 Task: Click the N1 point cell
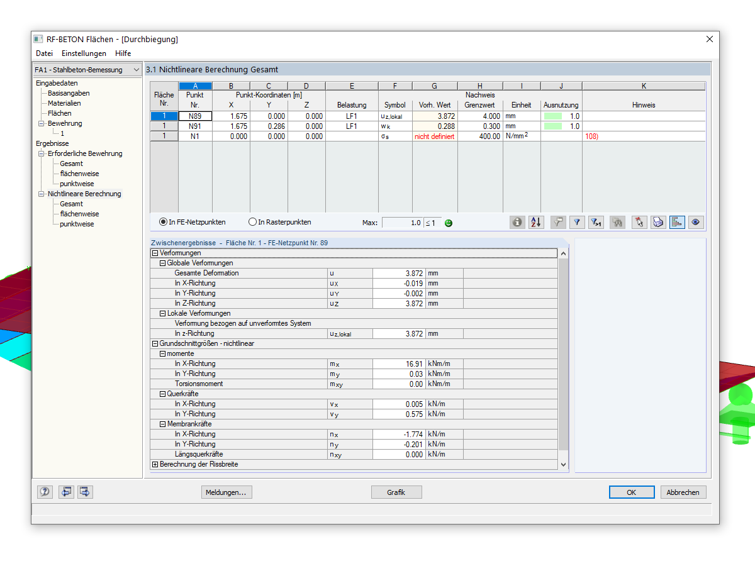(x=196, y=136)
